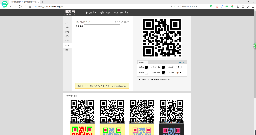Open dropdown arrow next to game controller
This screenshot has height=135, width=256.
229,7
